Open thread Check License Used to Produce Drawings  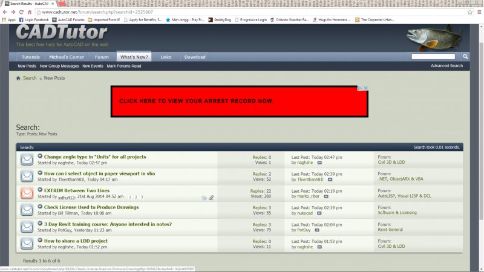(x=91, y=207)
